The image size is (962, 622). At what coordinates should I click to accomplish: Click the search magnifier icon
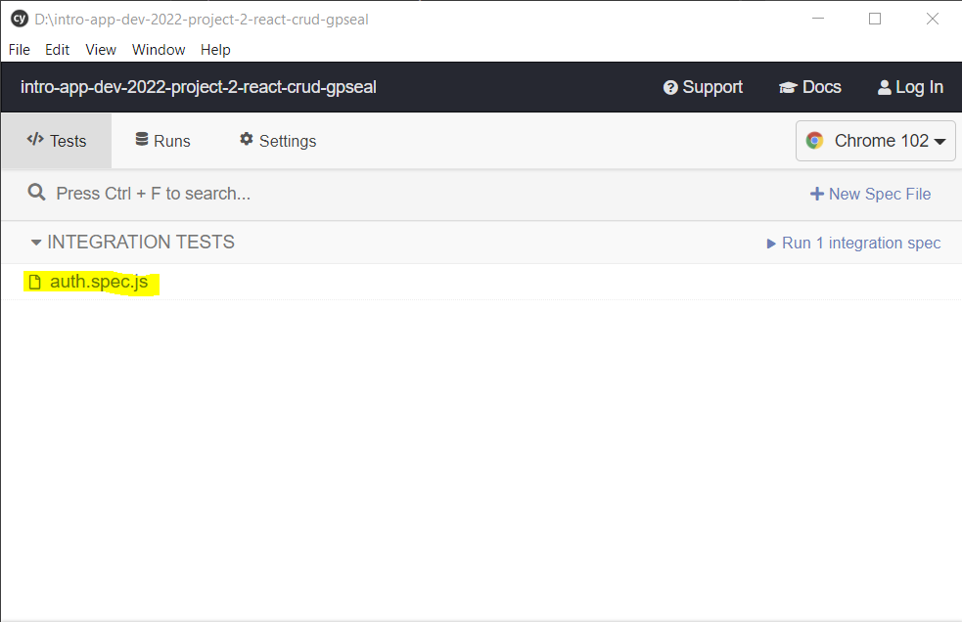[36, 192]
